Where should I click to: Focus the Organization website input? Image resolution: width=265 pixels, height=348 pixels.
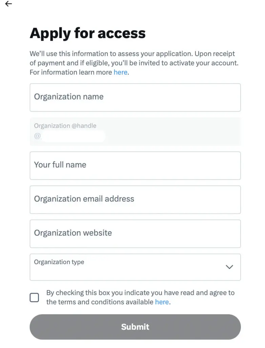[135, 233]
